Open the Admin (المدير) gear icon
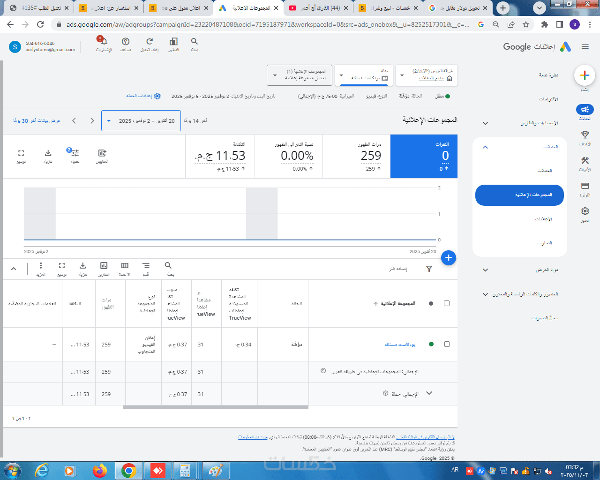The image size is (600, 480). pos(585,211)
